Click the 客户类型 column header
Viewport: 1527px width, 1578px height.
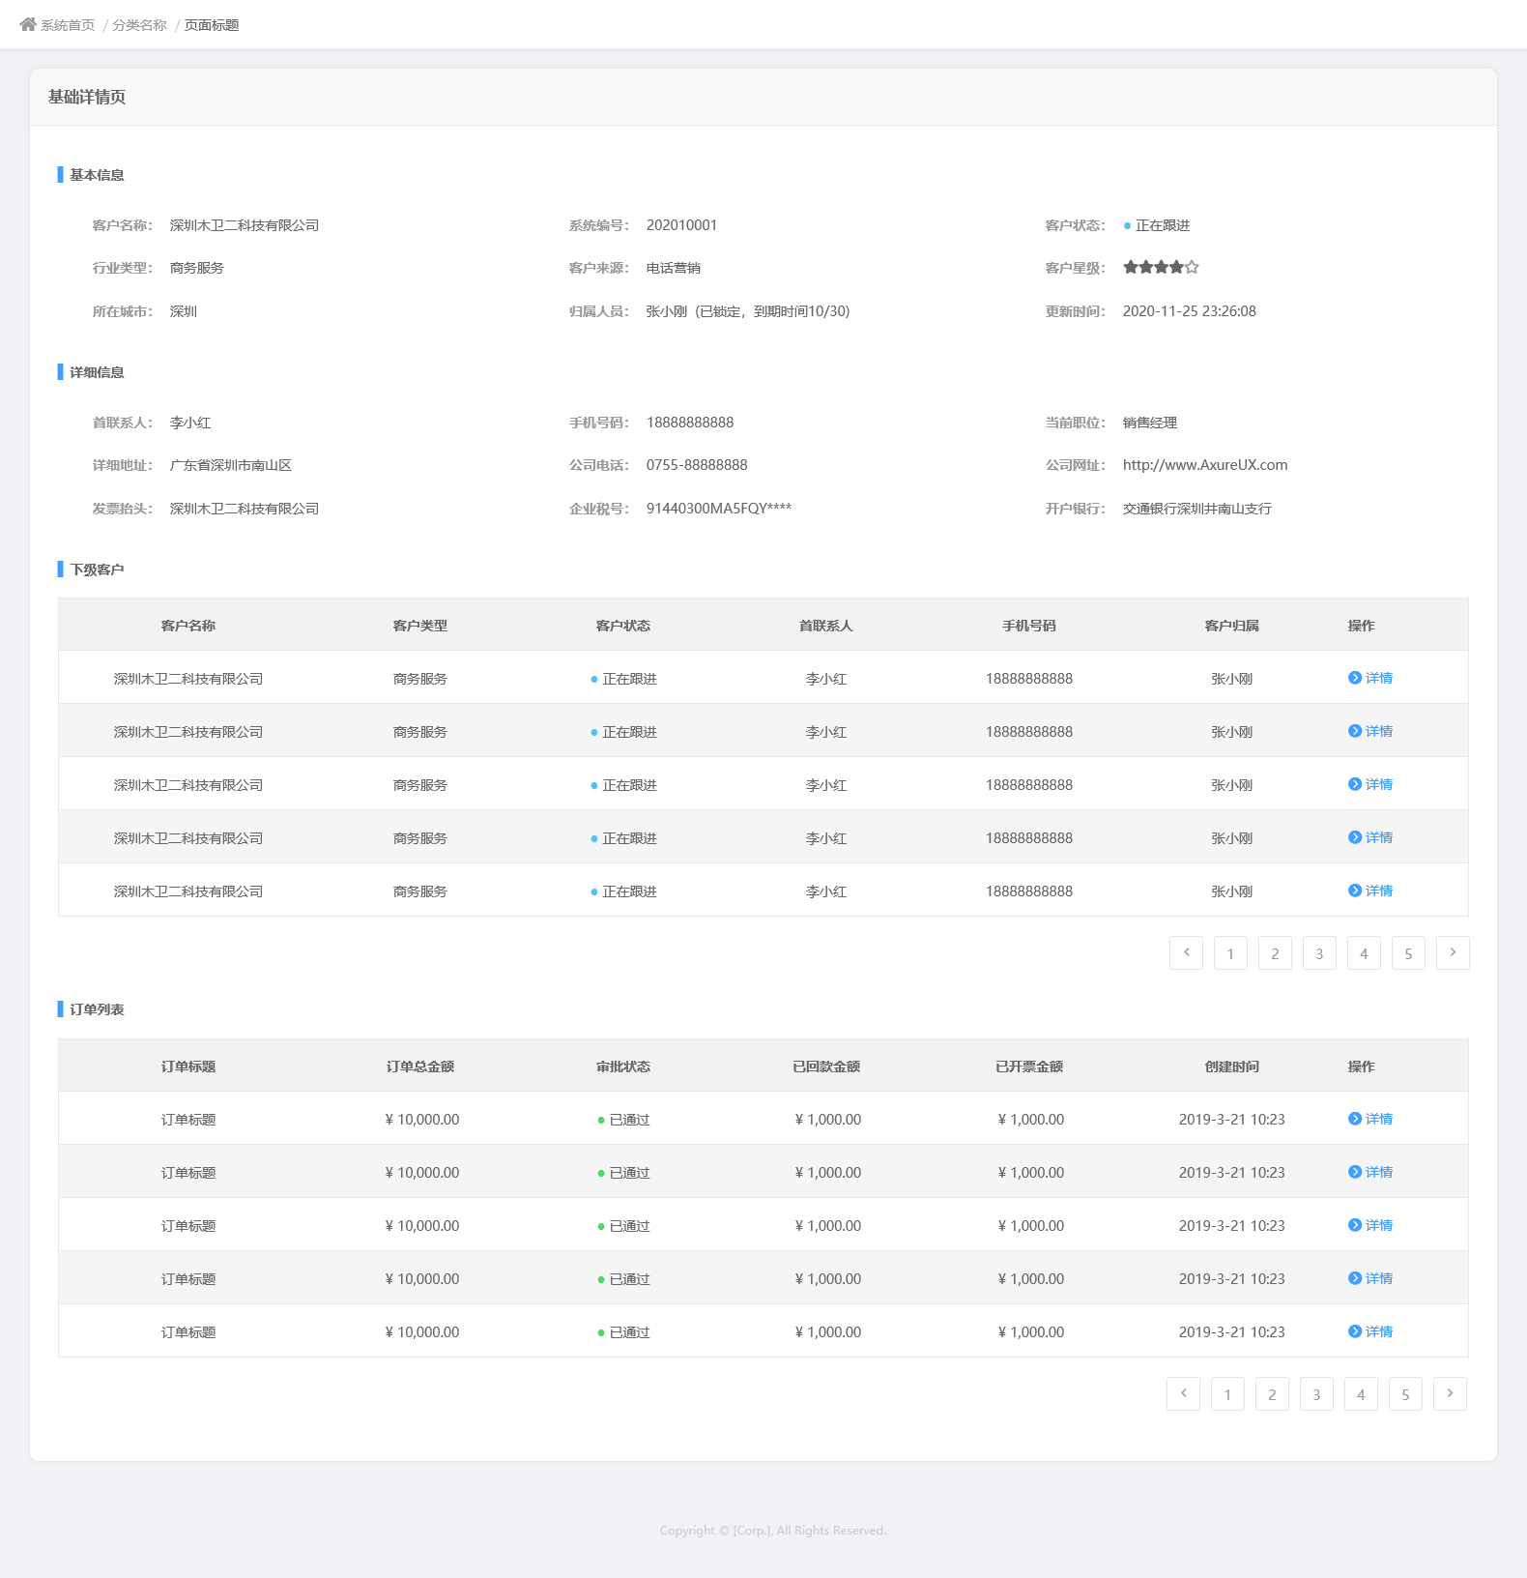pyautogui.click(x=420, y=626)
